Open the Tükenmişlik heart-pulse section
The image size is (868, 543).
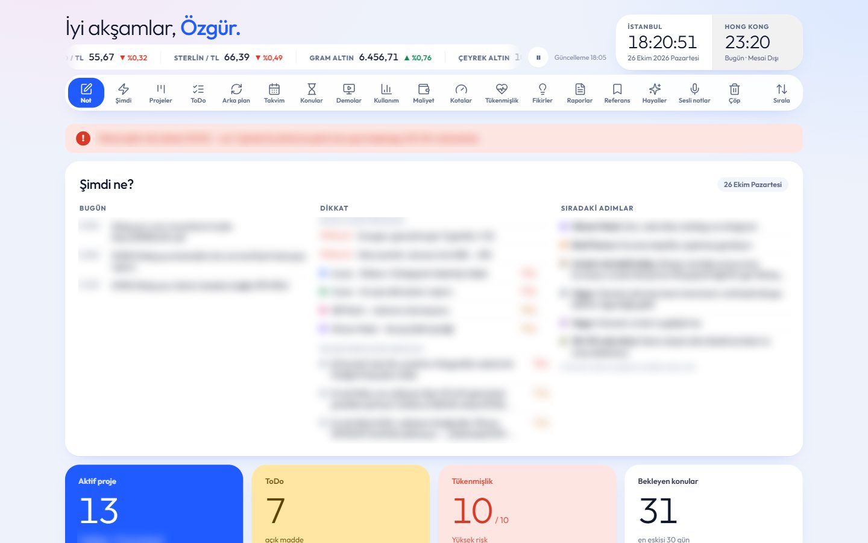coord(502,93)
